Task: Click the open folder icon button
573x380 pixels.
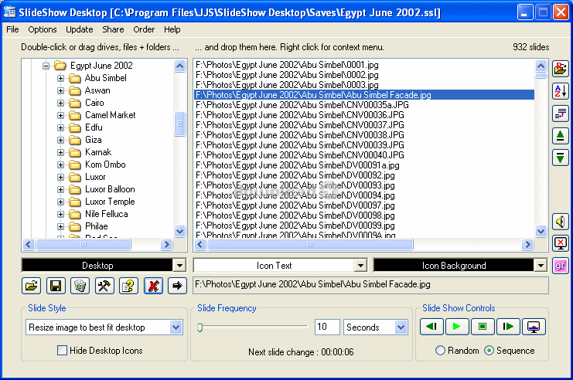Action: point(32,286)
